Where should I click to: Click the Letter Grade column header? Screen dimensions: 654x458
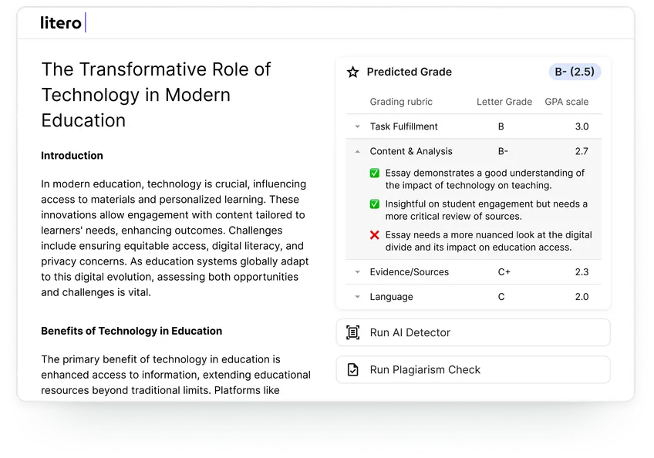pyautogui.click(x=504, y=102)
